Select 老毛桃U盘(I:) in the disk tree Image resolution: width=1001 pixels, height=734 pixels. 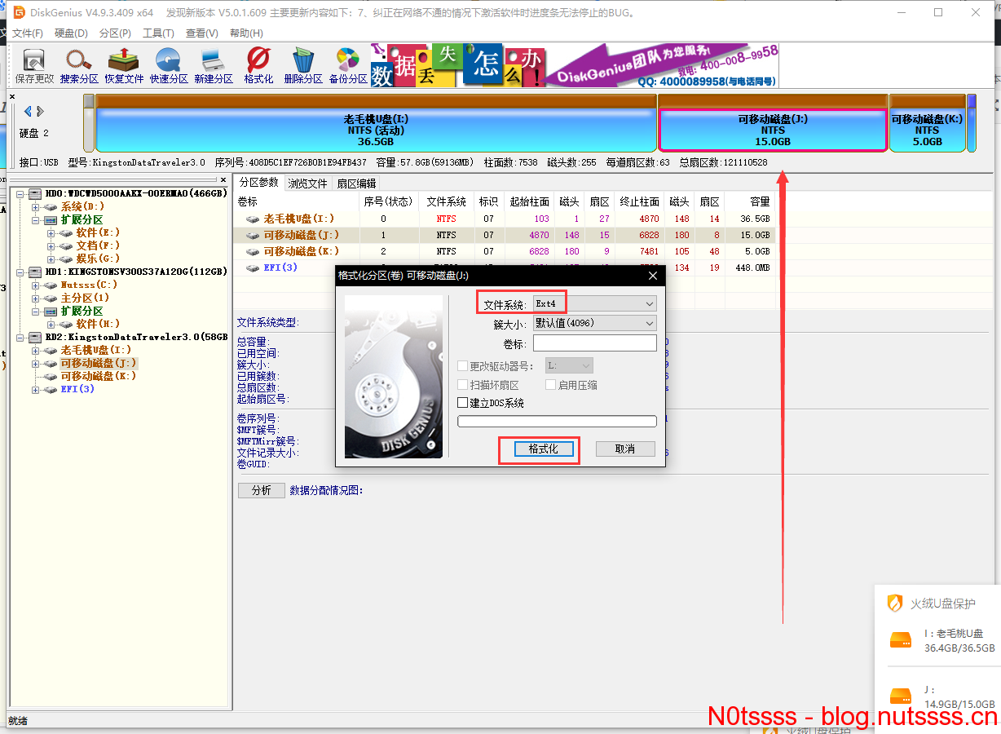point(96,350)
